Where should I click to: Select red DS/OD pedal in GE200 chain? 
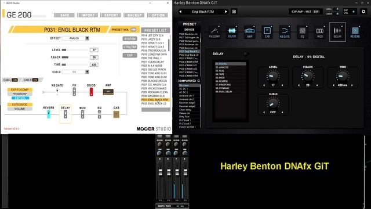91,92
